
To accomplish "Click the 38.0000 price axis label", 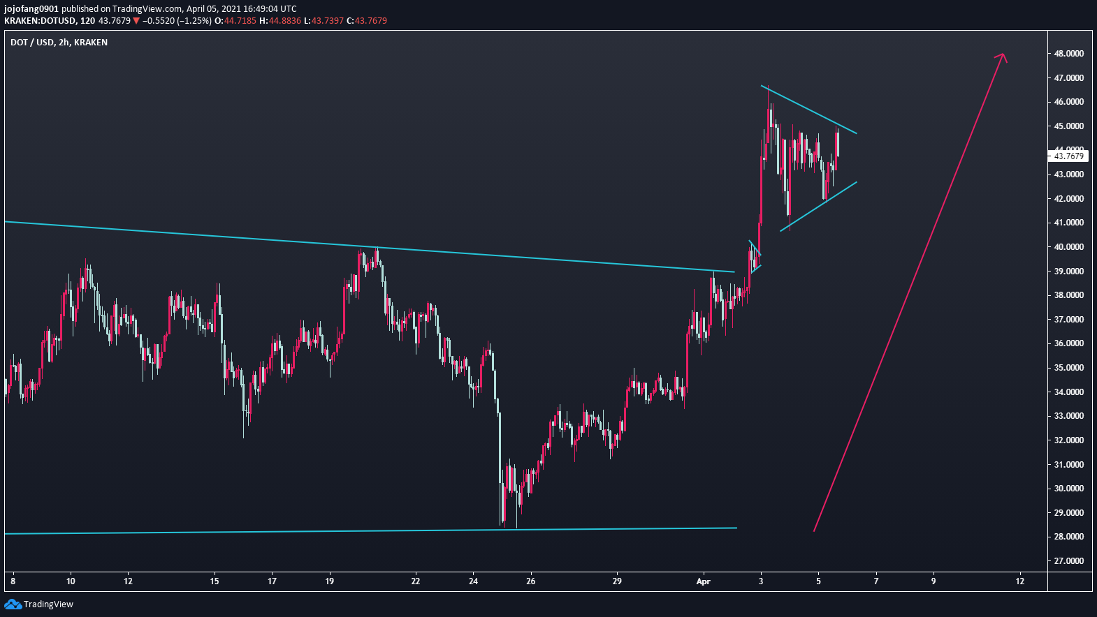I will pyautogui.click(x=1069, y=295).
